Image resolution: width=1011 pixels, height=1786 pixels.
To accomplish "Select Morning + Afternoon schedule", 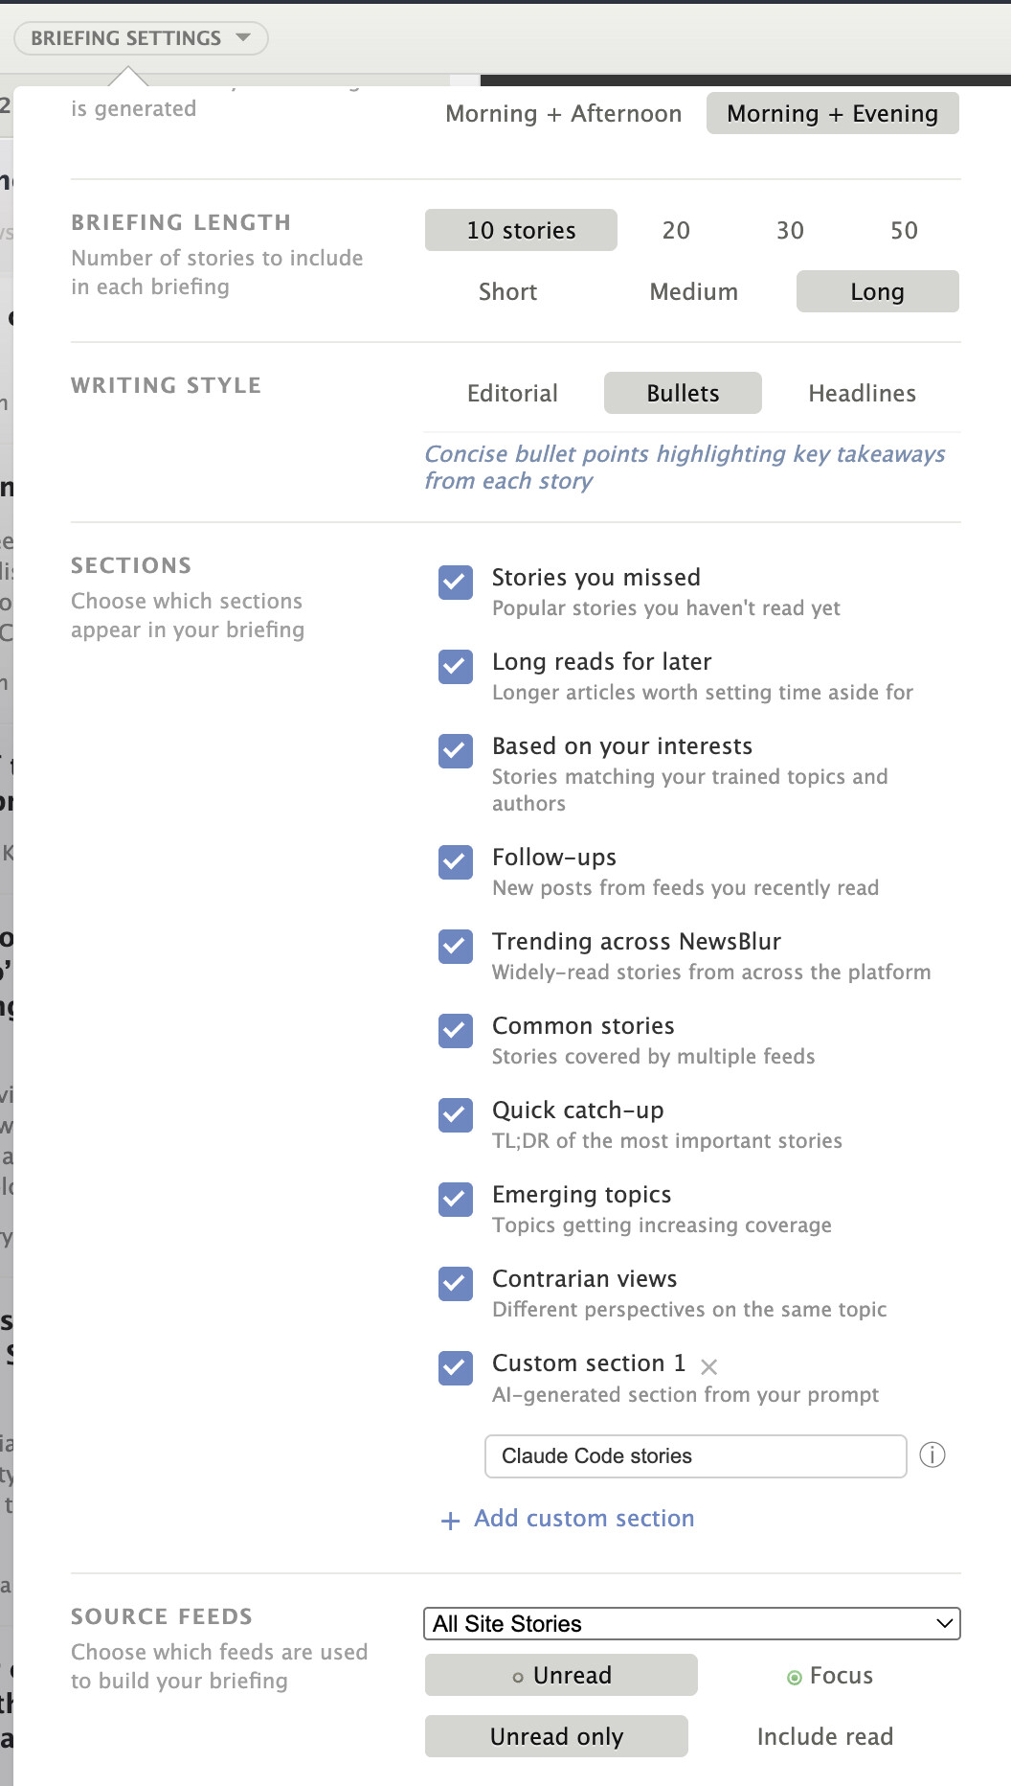I will (x=563, y=114).
